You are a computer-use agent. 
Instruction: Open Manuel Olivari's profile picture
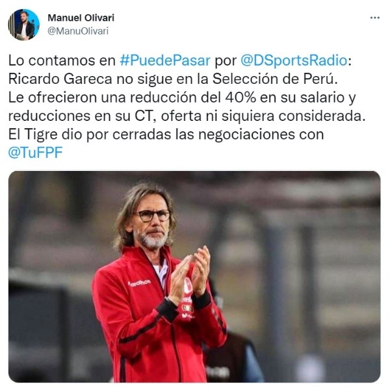(x=24, y=25)
